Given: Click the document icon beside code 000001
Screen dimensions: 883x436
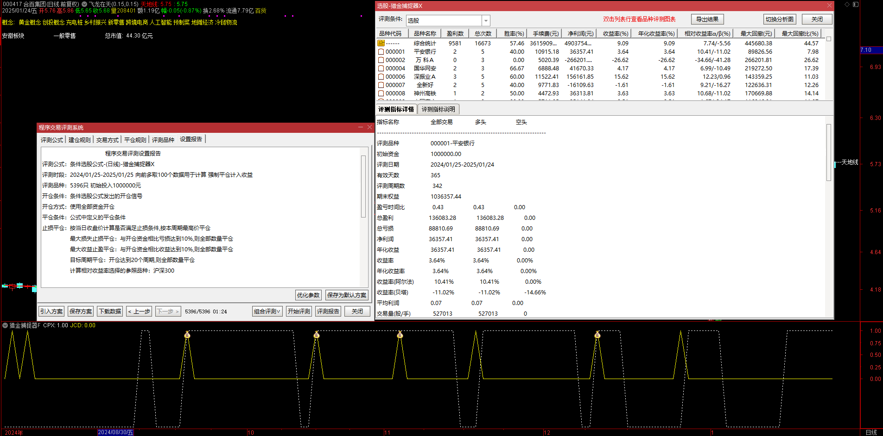Looking at the screenshot, I should tap(381, 51).
